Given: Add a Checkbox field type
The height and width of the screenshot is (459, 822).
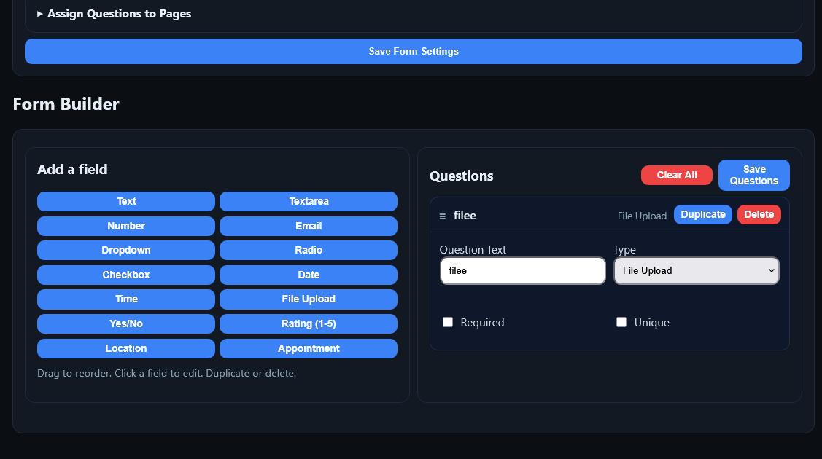Looking at the screenshot, I should 126,275.
